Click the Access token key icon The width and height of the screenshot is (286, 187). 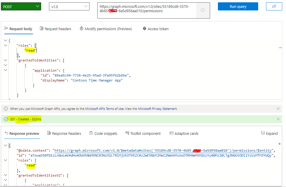pyautogui.click(x=145, y=28)
